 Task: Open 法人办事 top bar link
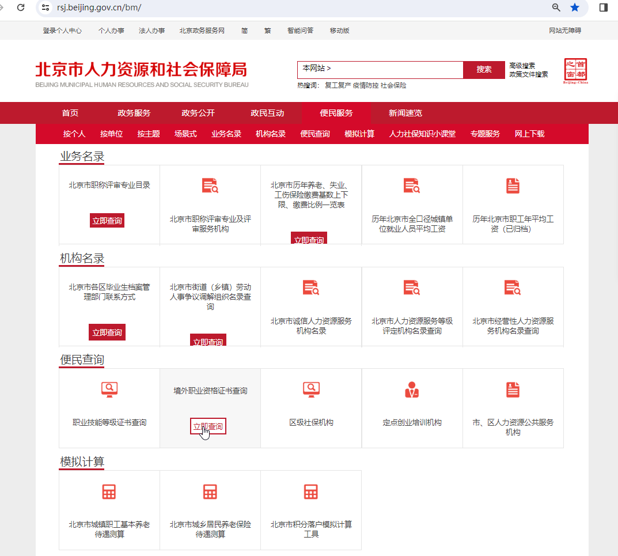click(151, 31)
